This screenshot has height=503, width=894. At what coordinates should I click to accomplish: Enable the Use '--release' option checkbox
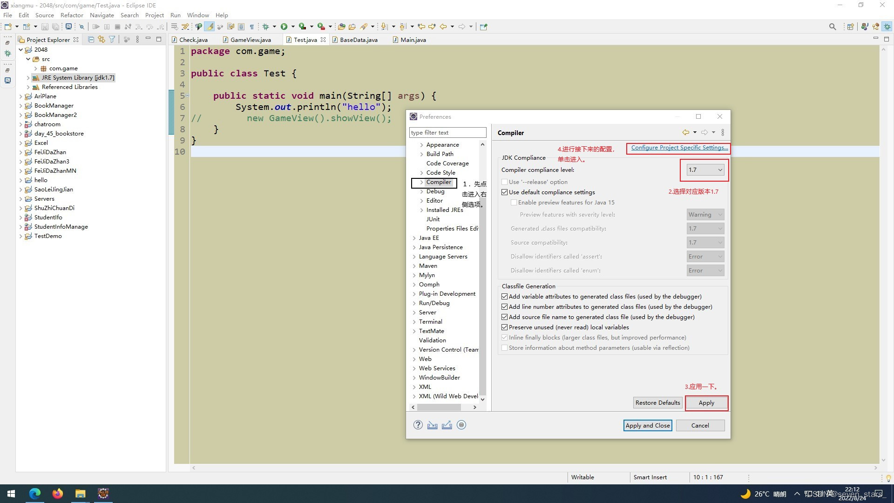point(505,182)
